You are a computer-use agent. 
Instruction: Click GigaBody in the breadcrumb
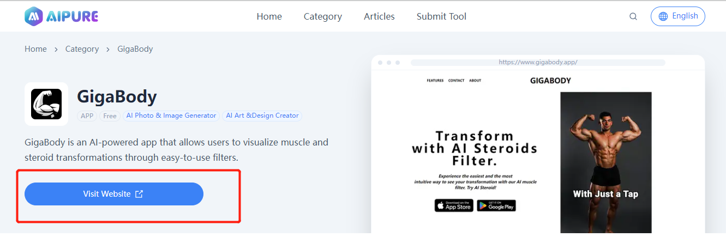(x=135, y=49)
